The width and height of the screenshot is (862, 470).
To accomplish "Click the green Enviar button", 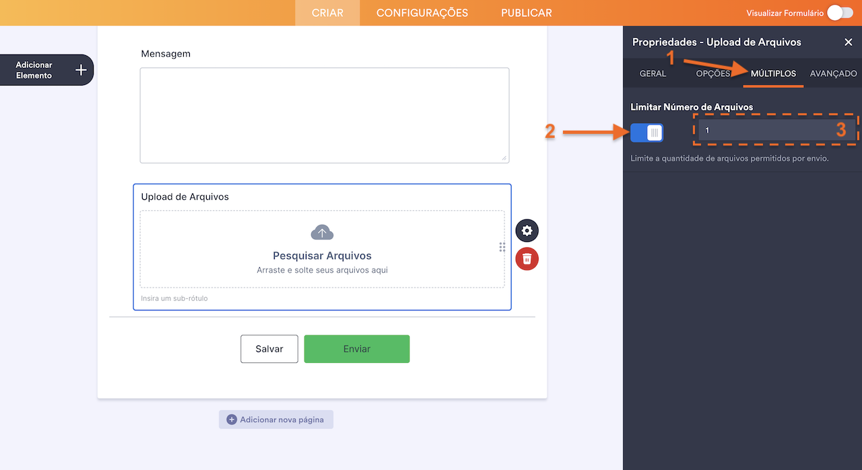I will pos(356,349).
